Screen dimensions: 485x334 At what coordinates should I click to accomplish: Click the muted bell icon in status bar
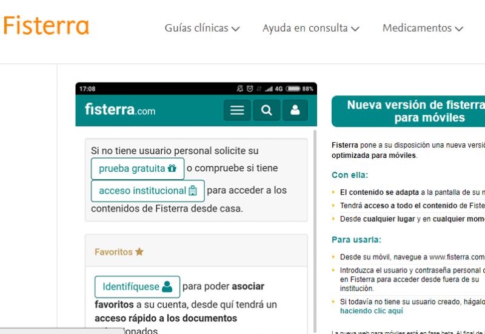click(239, 89)
